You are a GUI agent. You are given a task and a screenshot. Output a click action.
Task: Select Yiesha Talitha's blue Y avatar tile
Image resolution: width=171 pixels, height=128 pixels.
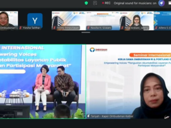(x=35, y=21)
